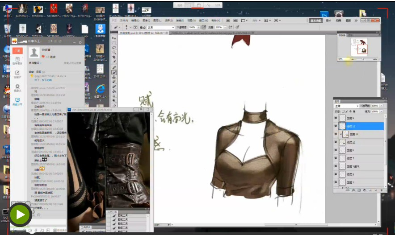The image size is (395, 235).
Task: Open the 滤镜 Filter menu
Action: (180, 21)
